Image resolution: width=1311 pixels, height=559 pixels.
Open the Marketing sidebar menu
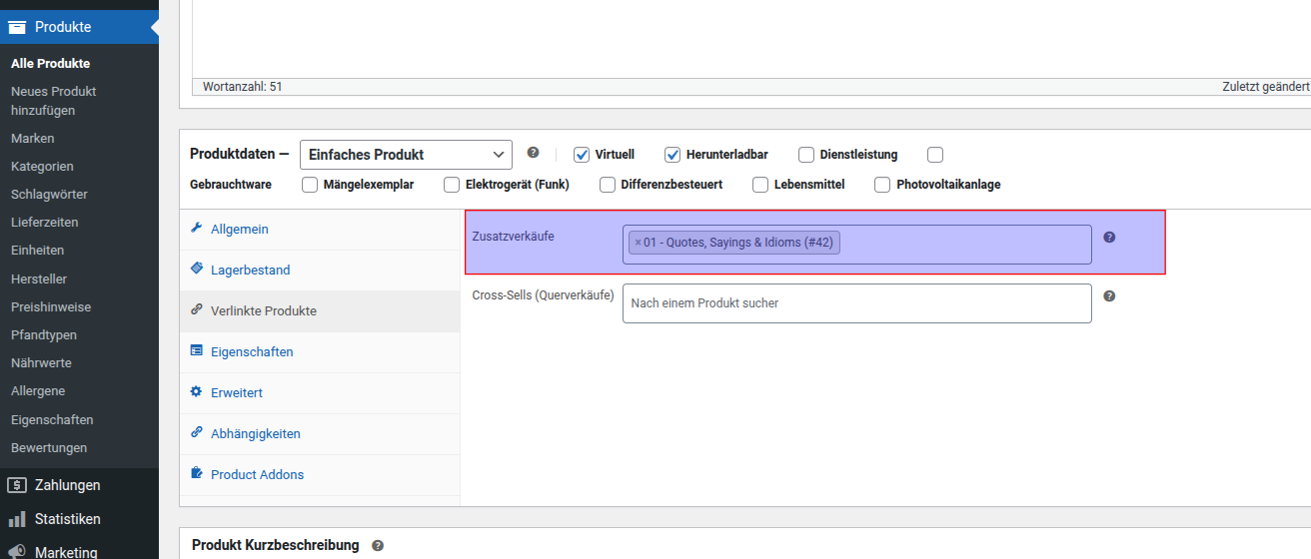(66, 552)
